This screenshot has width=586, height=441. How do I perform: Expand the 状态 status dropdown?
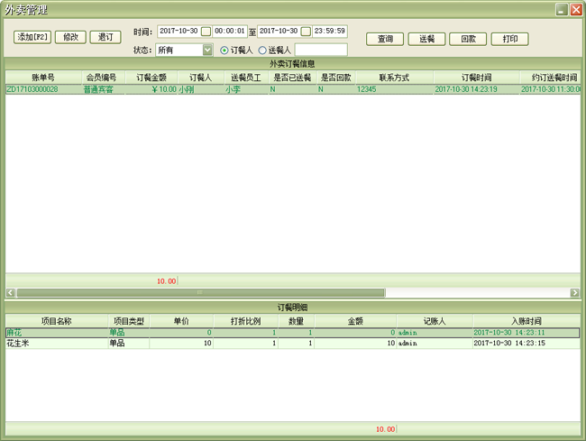coord(207,51)
